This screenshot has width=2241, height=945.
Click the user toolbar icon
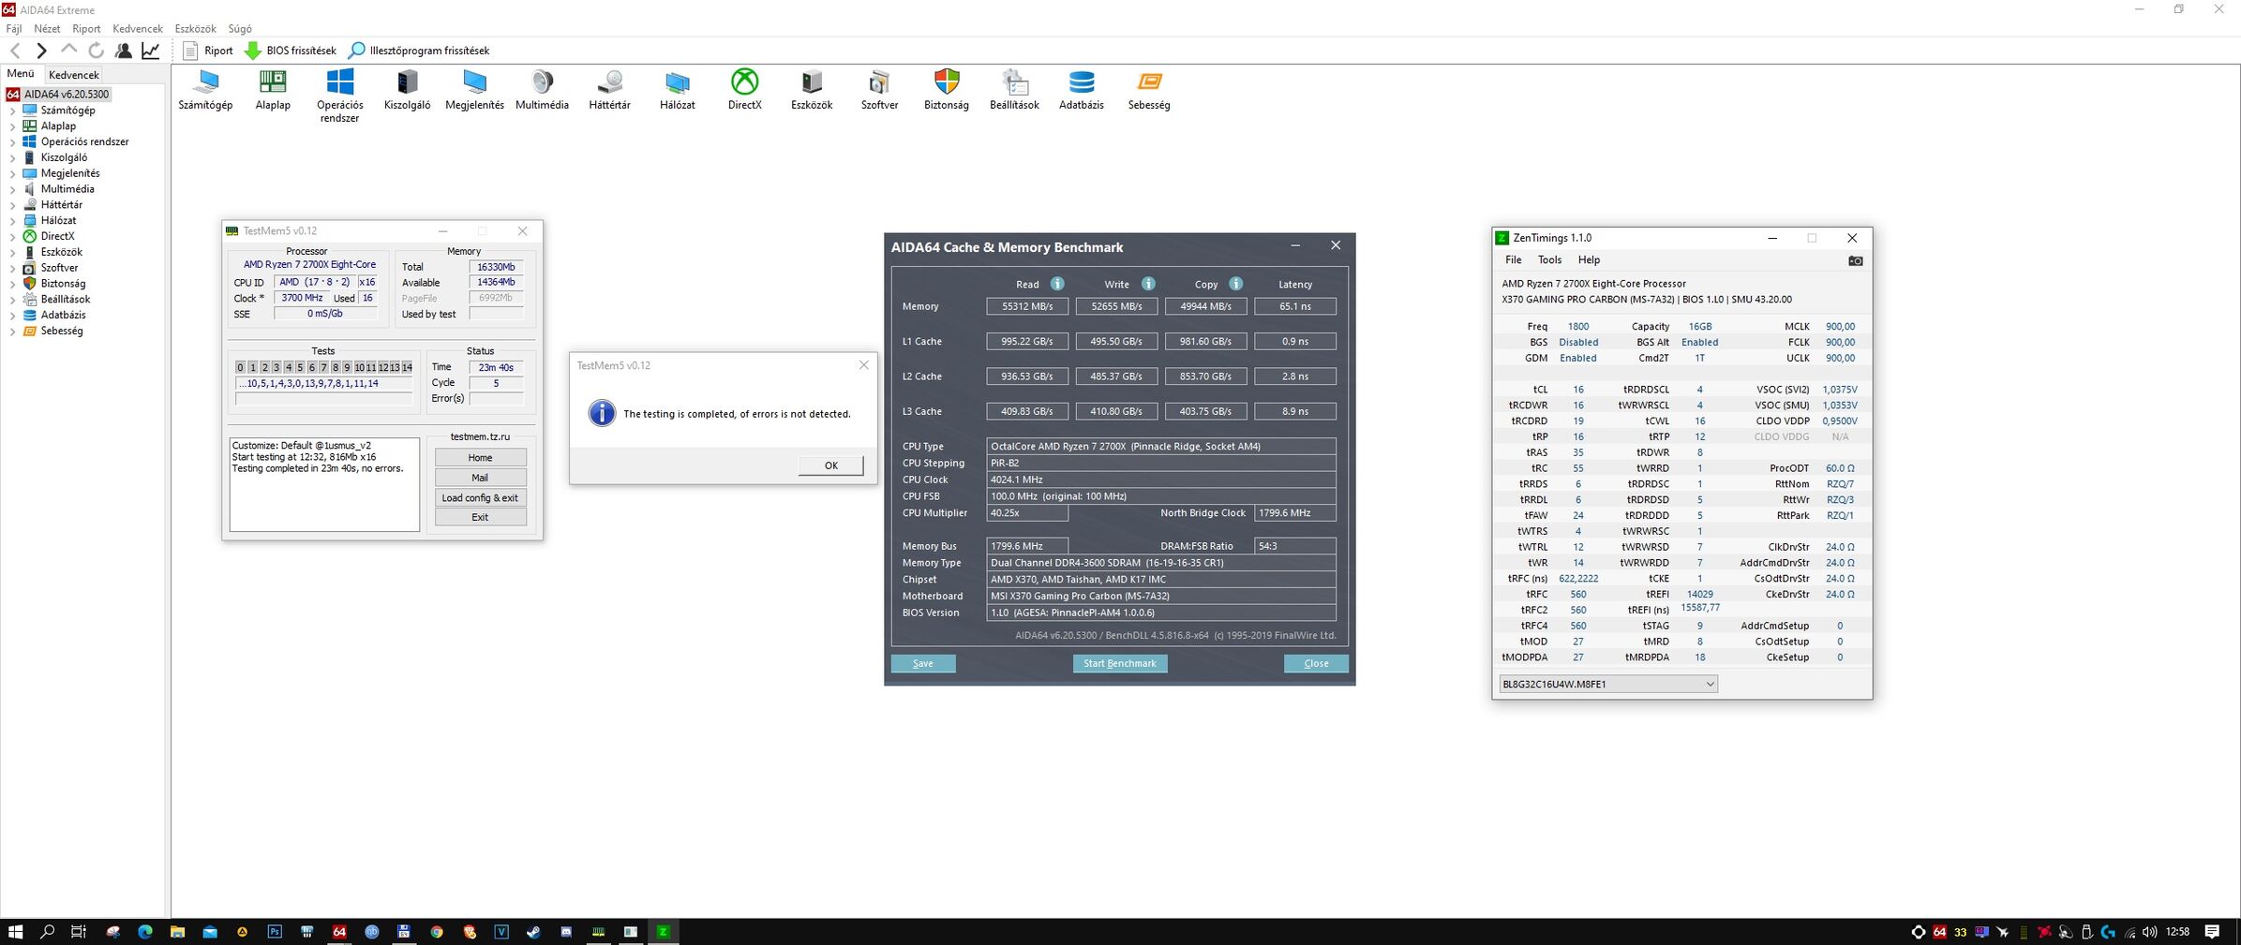[x=123, y=51]
